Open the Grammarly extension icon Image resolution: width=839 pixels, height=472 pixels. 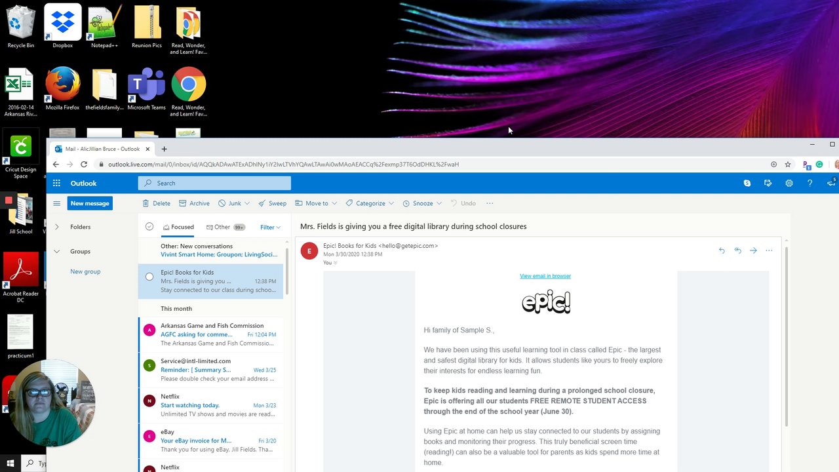819,165
